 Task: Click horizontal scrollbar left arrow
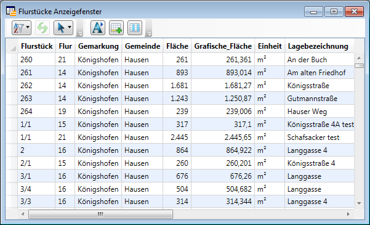(x=23, y=214)
